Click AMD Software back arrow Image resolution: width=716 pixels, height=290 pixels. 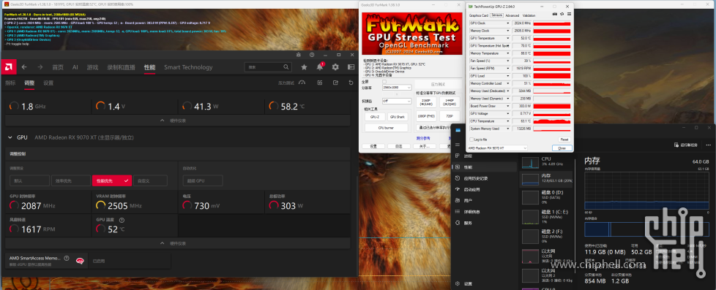pos(24,67)
